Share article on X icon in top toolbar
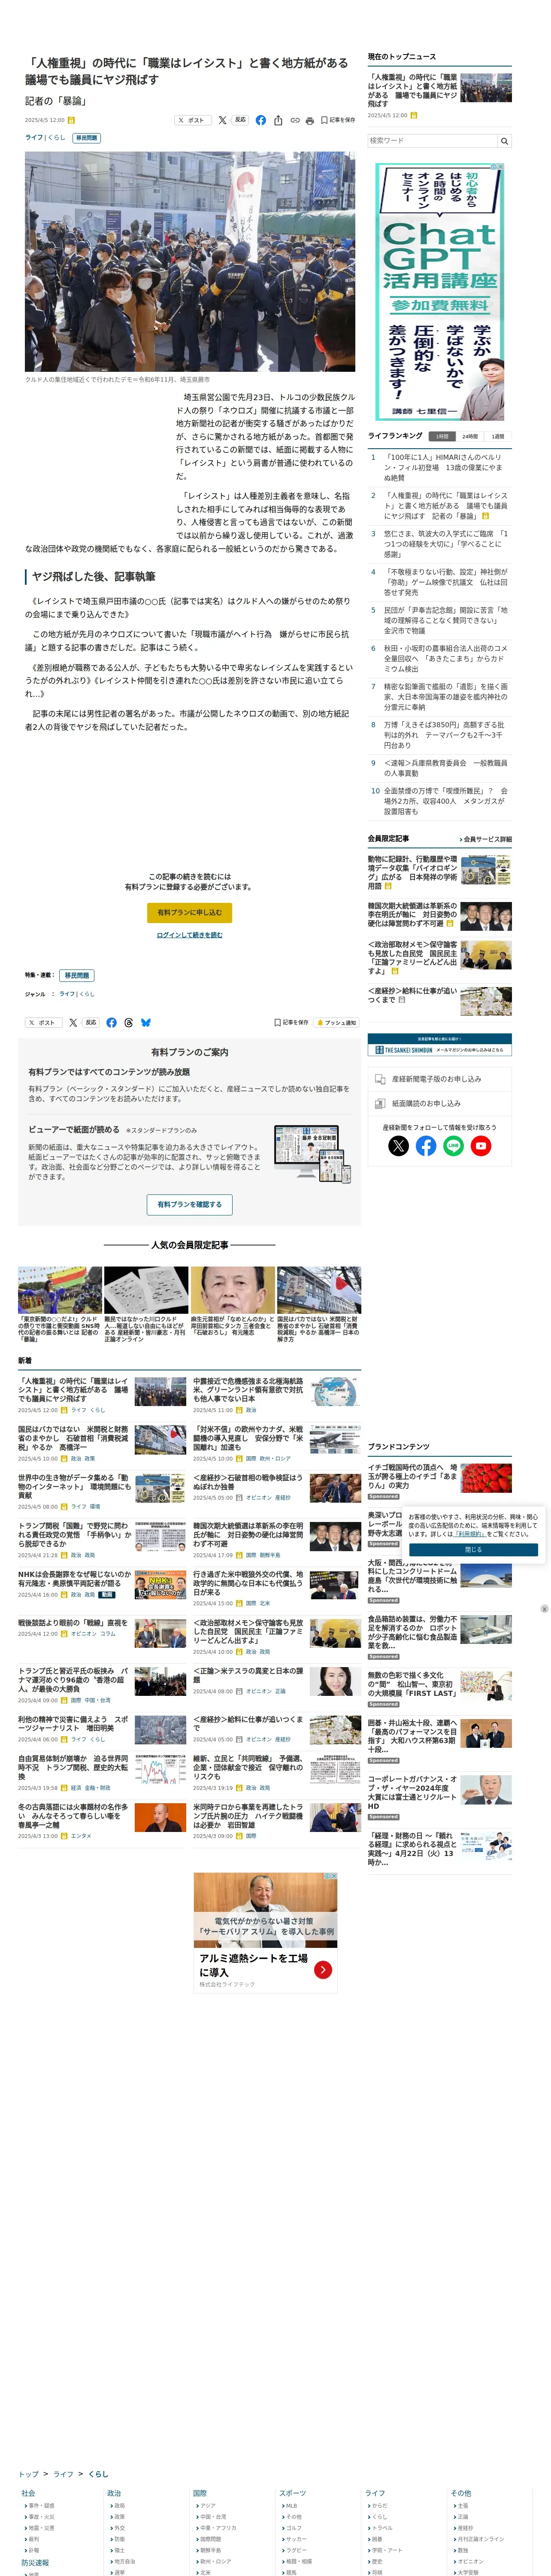551x2576 pixels. pyautogui.click(x=222, y=120)
